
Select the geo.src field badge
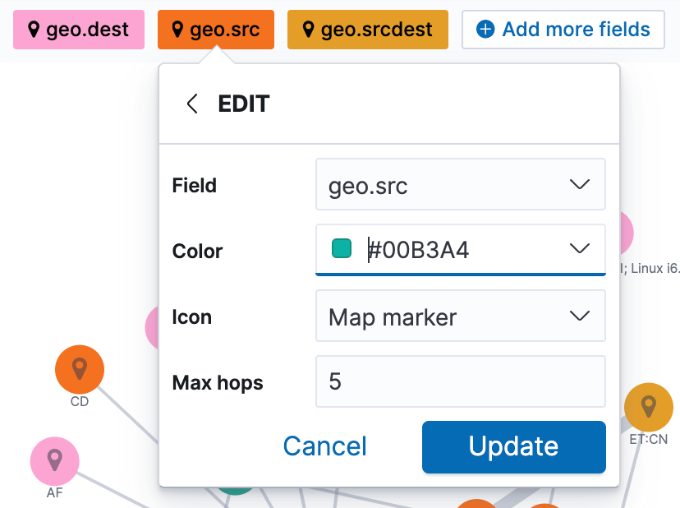[216, 30]
